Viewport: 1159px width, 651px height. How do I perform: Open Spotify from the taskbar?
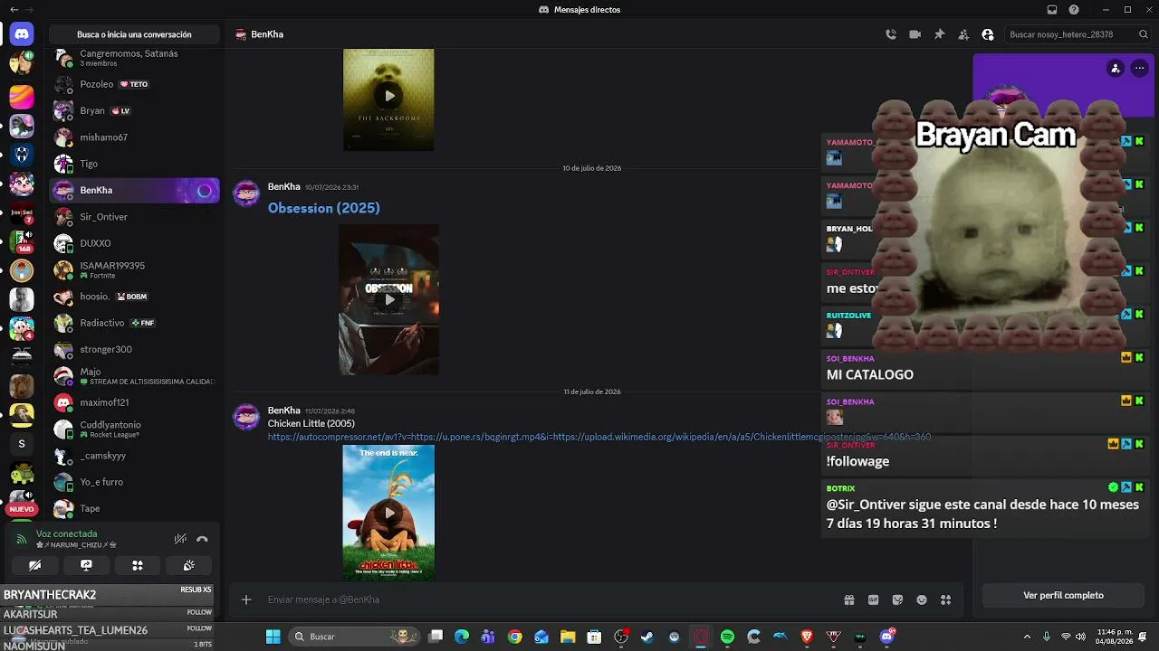tap(727, 637)
